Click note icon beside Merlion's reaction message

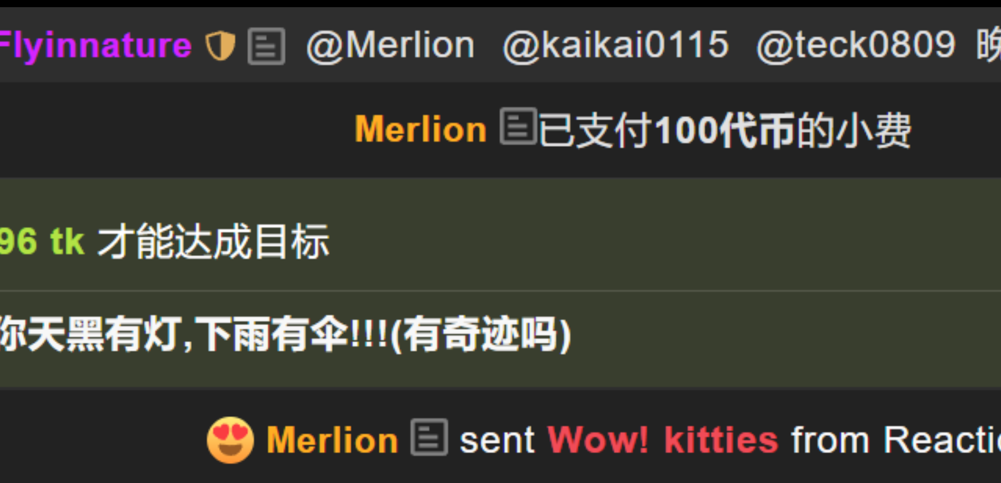[x=429, y=437]
